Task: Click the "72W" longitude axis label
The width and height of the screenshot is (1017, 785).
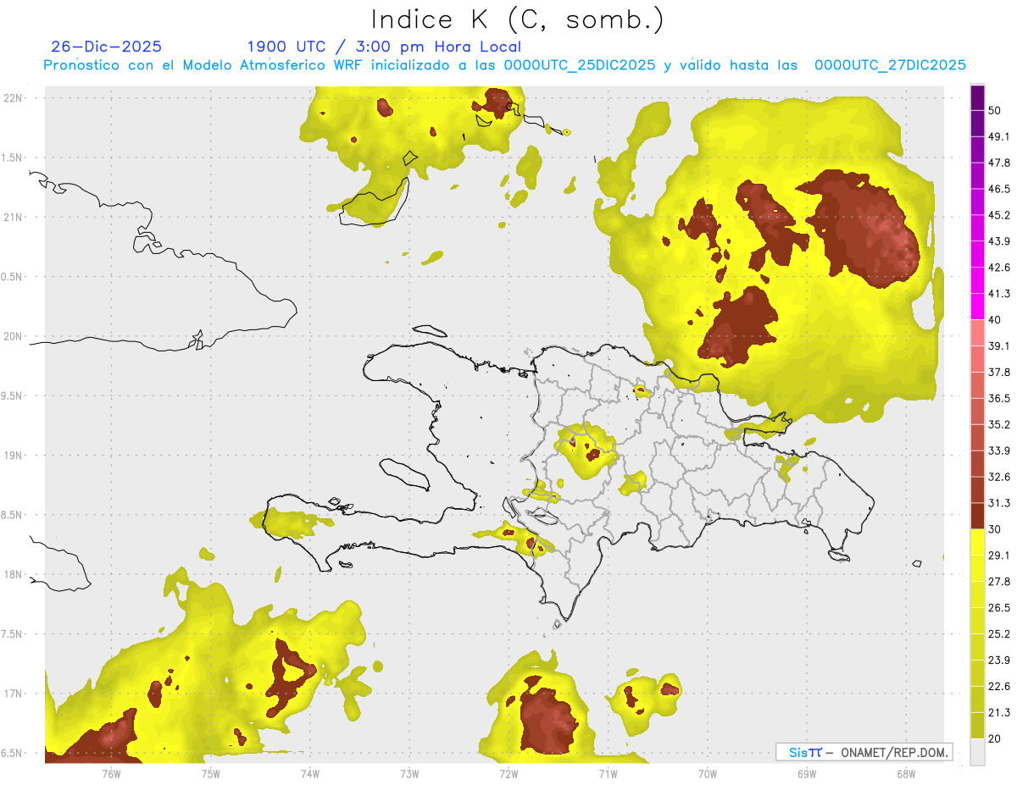Action: [508, 773]
